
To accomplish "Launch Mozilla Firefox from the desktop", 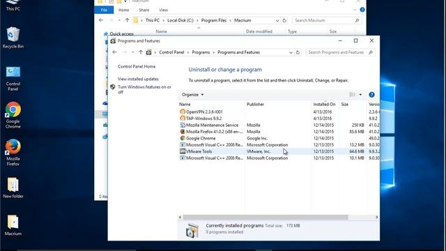I will [13, 153].
